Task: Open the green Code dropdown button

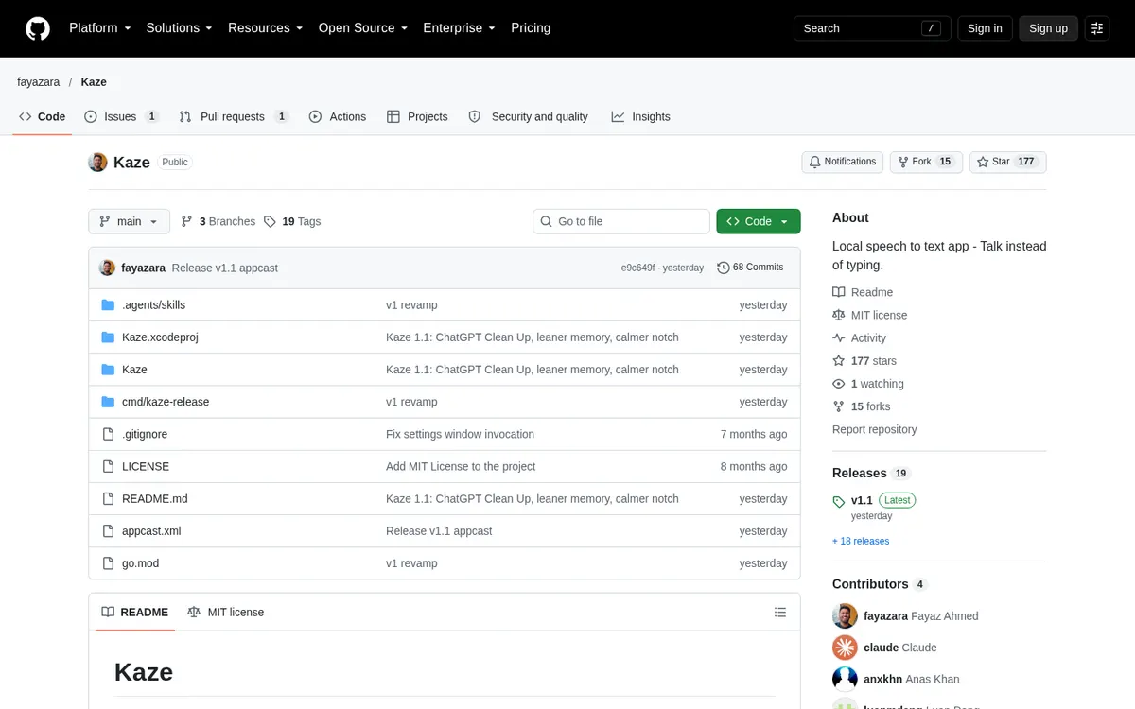Action: pyautogui.click(x=759, y=221)
